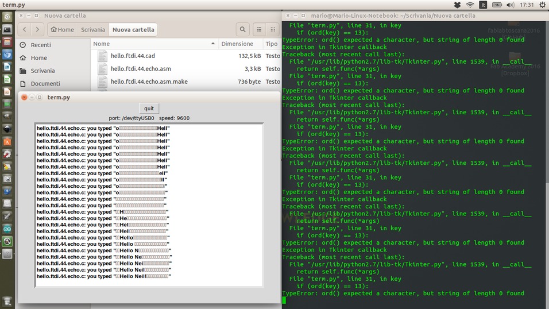Click the quit button in term.py
This screenshot has width=549, height=309.
pos(149,108)
